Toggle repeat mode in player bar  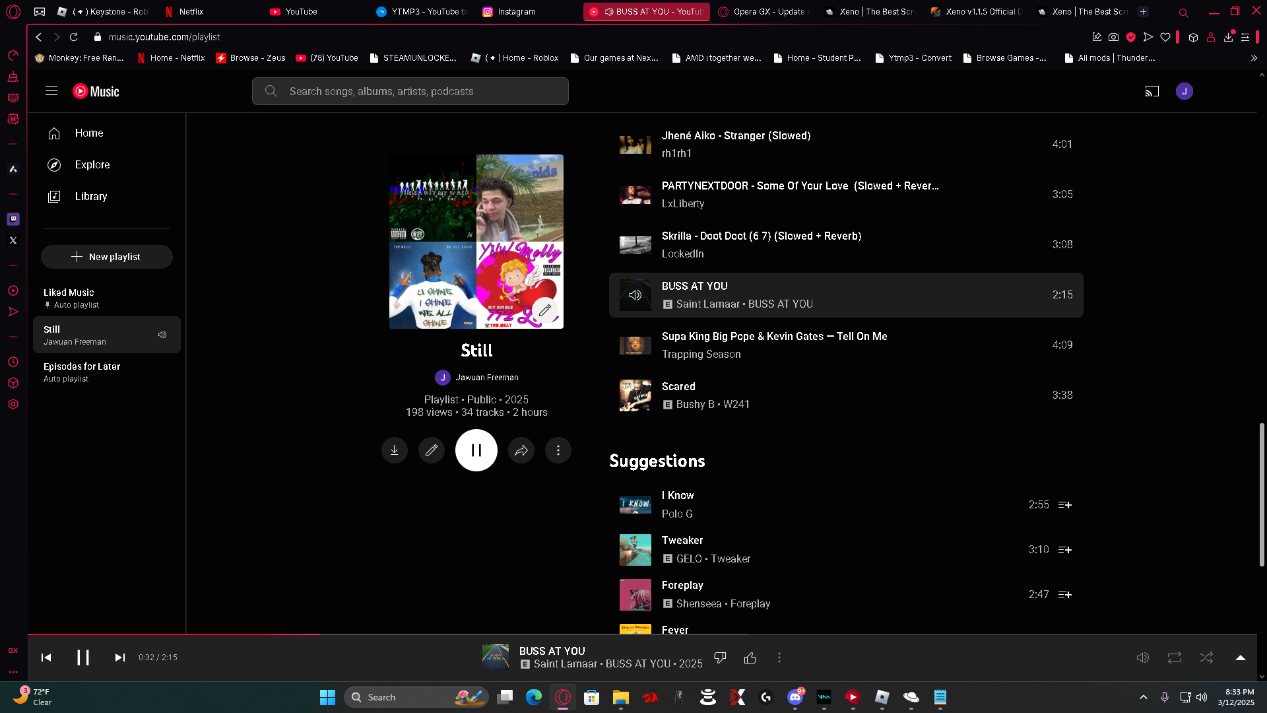[1175, 658]
